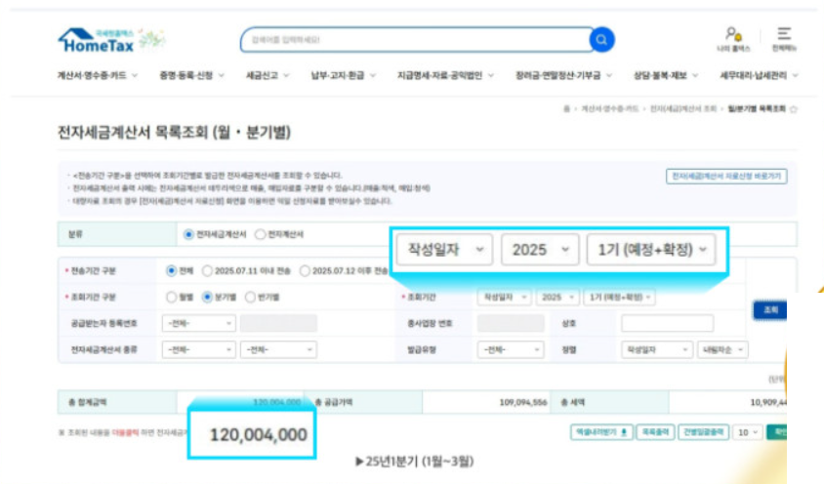Click the HomeTax logo
The image size is (824, 484).
click(x=97, y=41)
